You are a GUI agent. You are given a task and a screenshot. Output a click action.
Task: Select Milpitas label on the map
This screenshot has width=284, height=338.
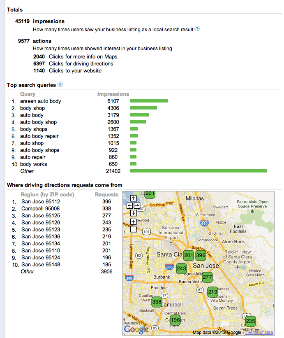[x=195, y=198]
